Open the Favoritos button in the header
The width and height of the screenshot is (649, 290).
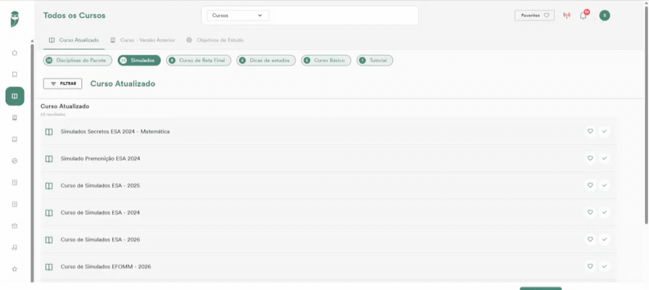(x=535, y=15)
